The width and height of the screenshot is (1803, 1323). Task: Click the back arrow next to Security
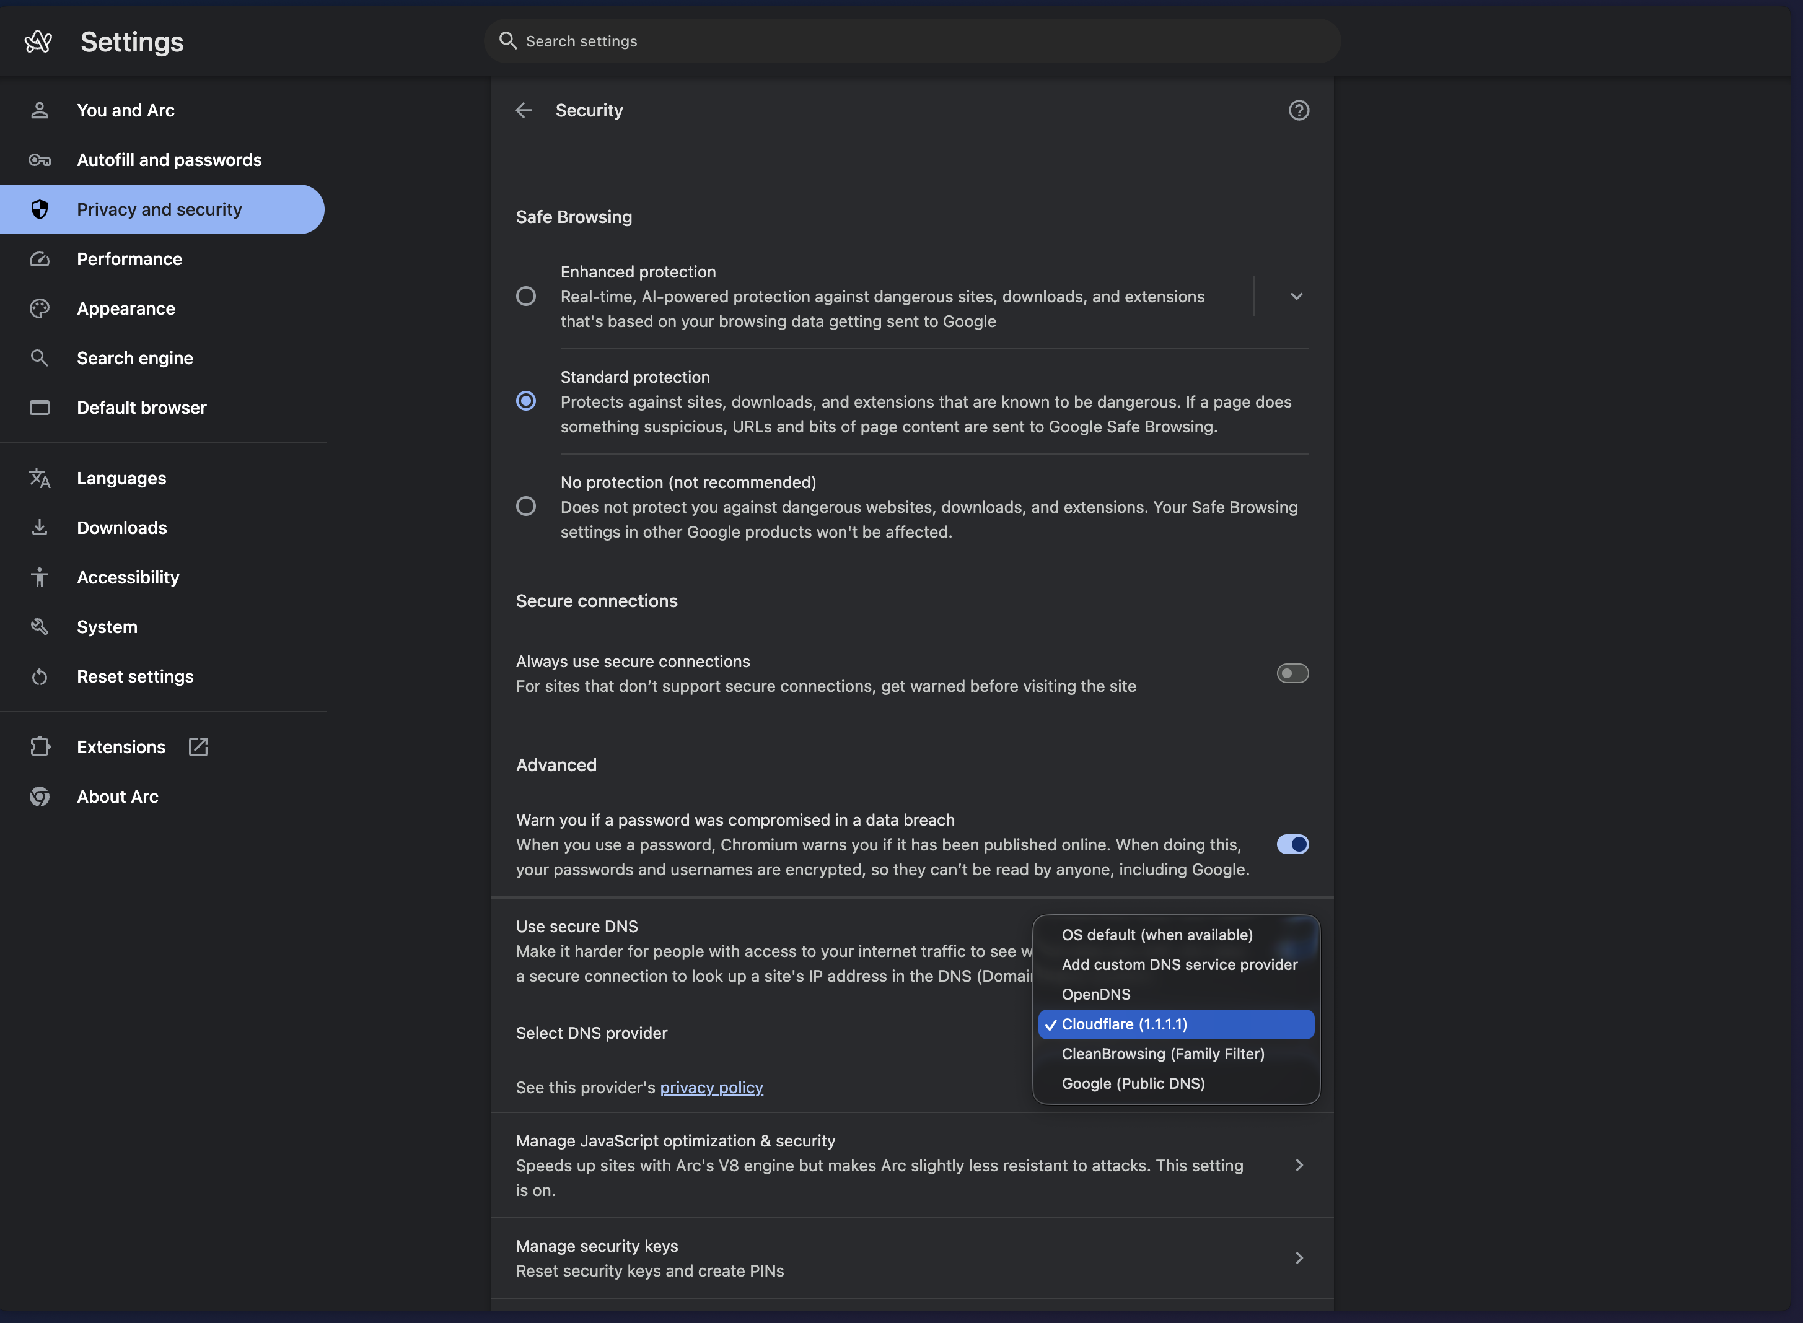tap(524, 110)
